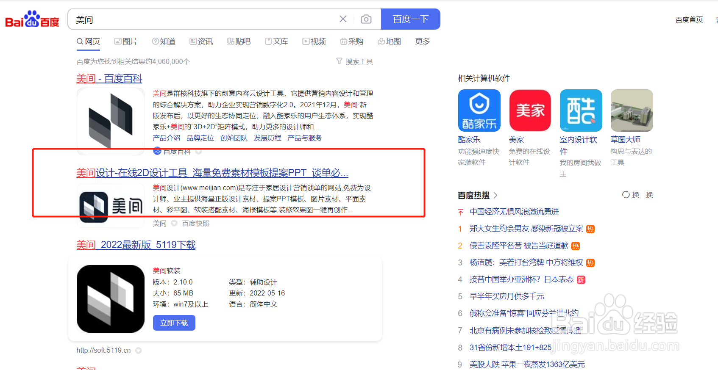
Task: Click the 室内设计软件 酷 icon
Action: (581, 110)
